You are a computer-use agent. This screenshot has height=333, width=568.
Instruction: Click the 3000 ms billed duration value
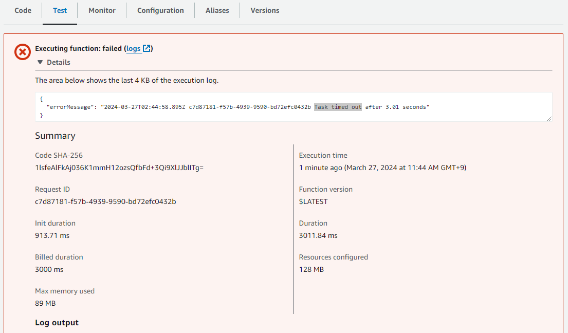49,269
